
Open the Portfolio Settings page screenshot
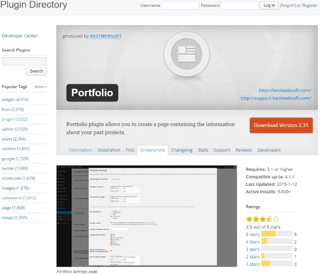click(x=147, y=216)
